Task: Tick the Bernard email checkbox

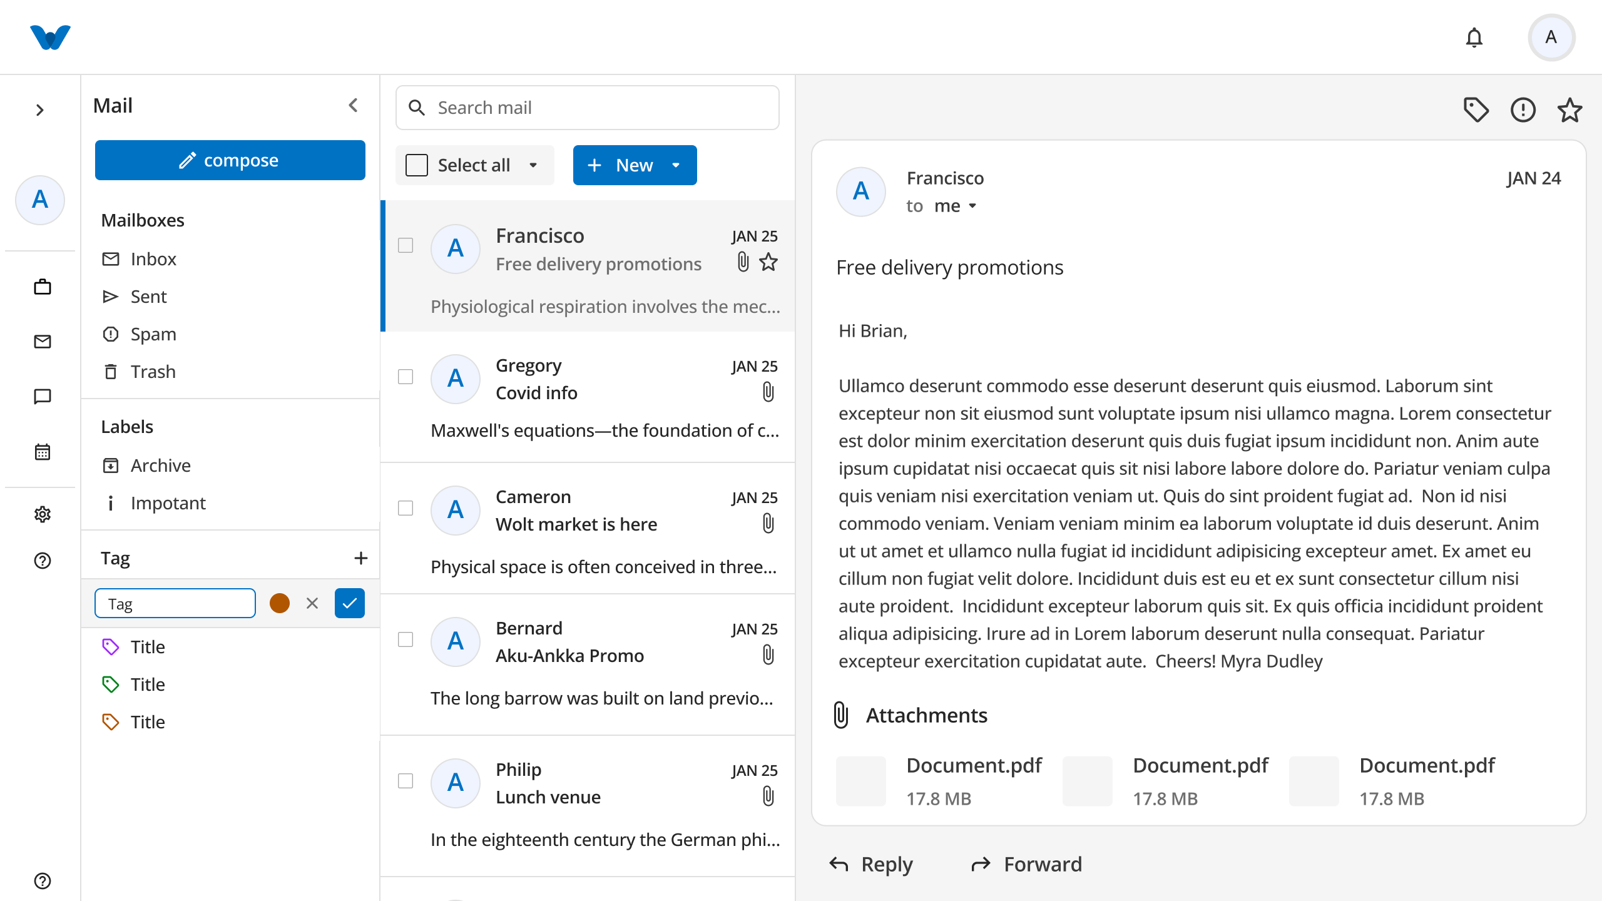Action: (x=406, y=639)
